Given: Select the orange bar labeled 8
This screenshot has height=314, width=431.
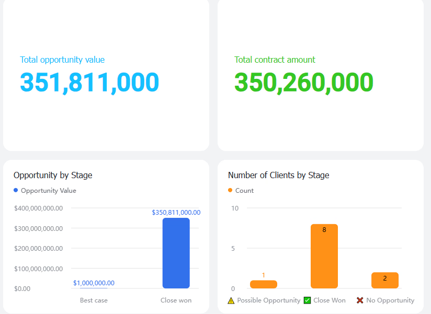Looking at the screenshot, I should coord(324,257).
